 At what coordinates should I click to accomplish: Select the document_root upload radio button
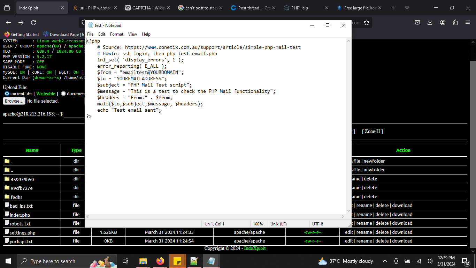(63, 94)
